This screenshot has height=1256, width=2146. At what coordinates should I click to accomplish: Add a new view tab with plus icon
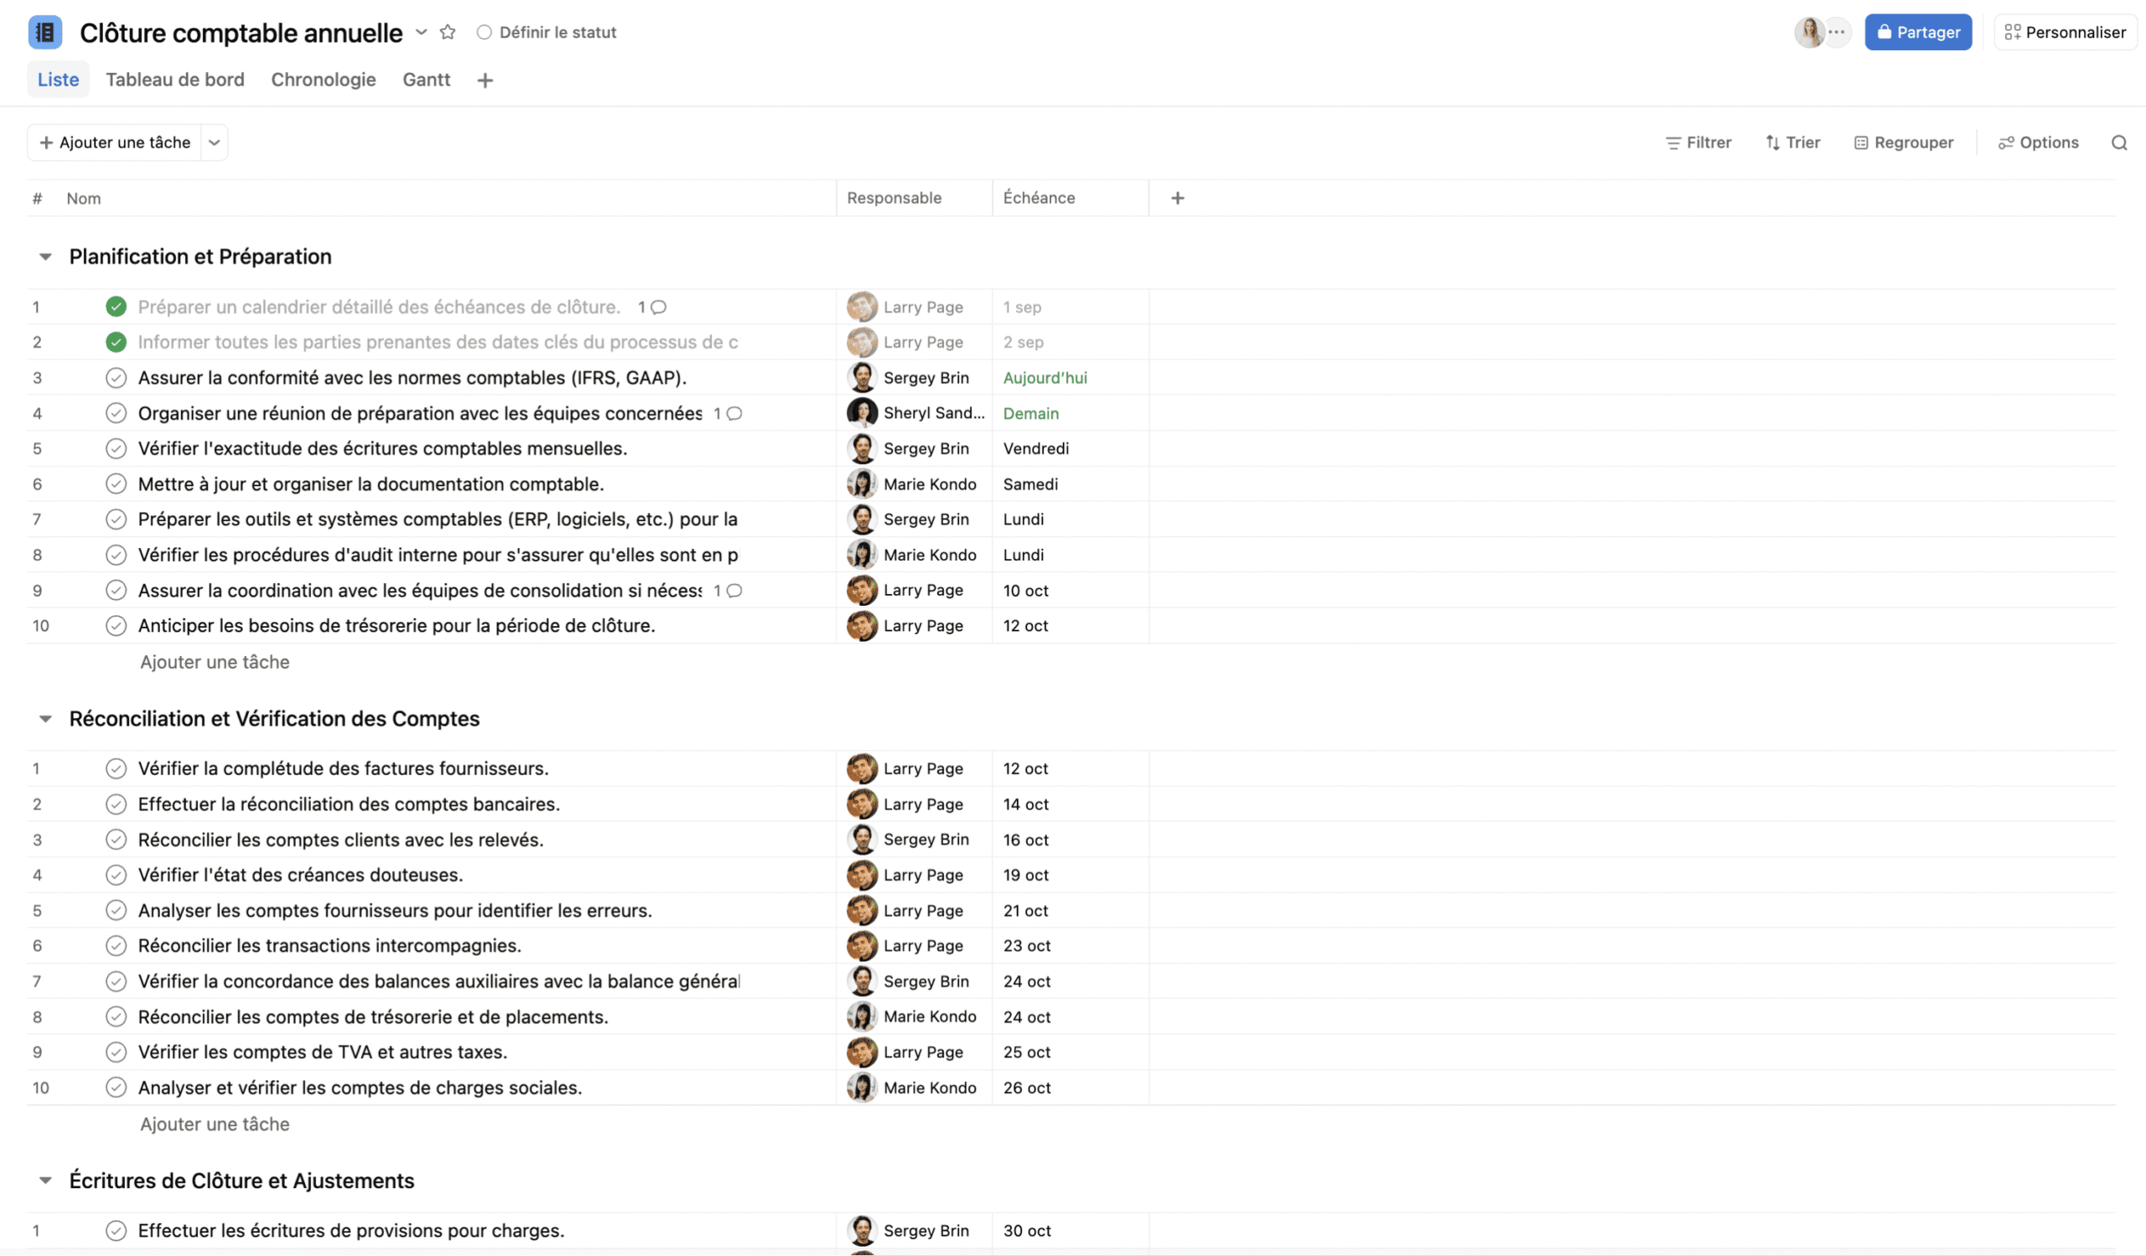485,80
